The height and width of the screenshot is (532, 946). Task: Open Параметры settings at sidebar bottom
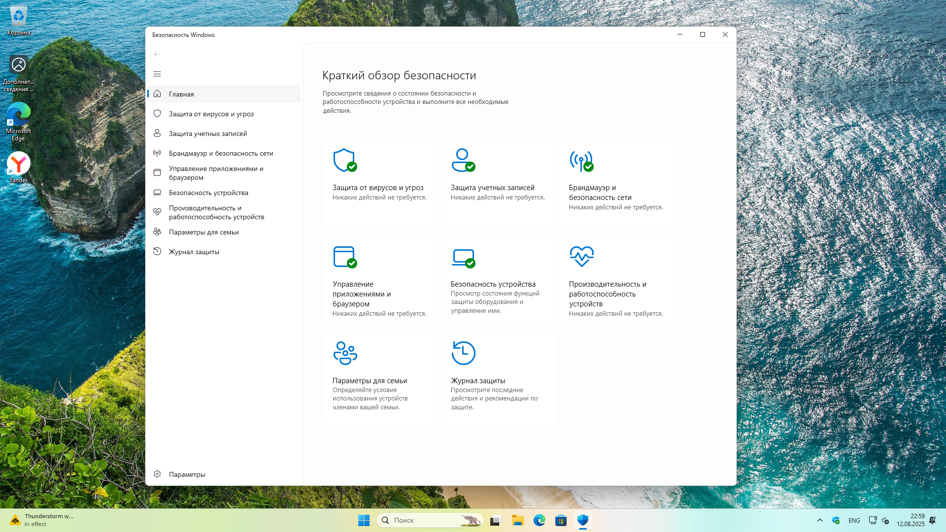click(187, 474)
